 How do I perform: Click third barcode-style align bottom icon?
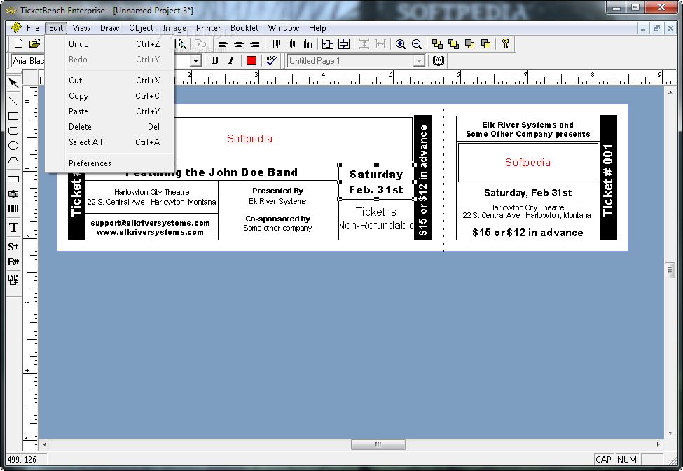(308, 43)
